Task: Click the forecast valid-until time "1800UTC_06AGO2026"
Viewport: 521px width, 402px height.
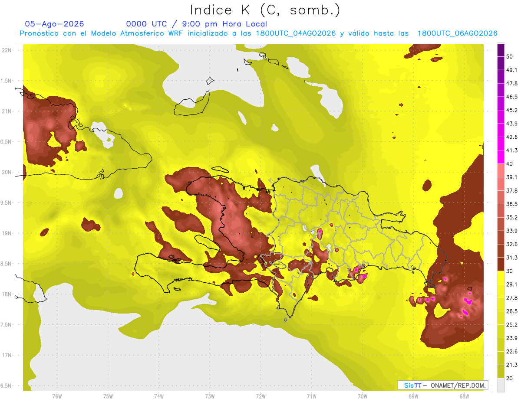Action: (x=458, y=33)
